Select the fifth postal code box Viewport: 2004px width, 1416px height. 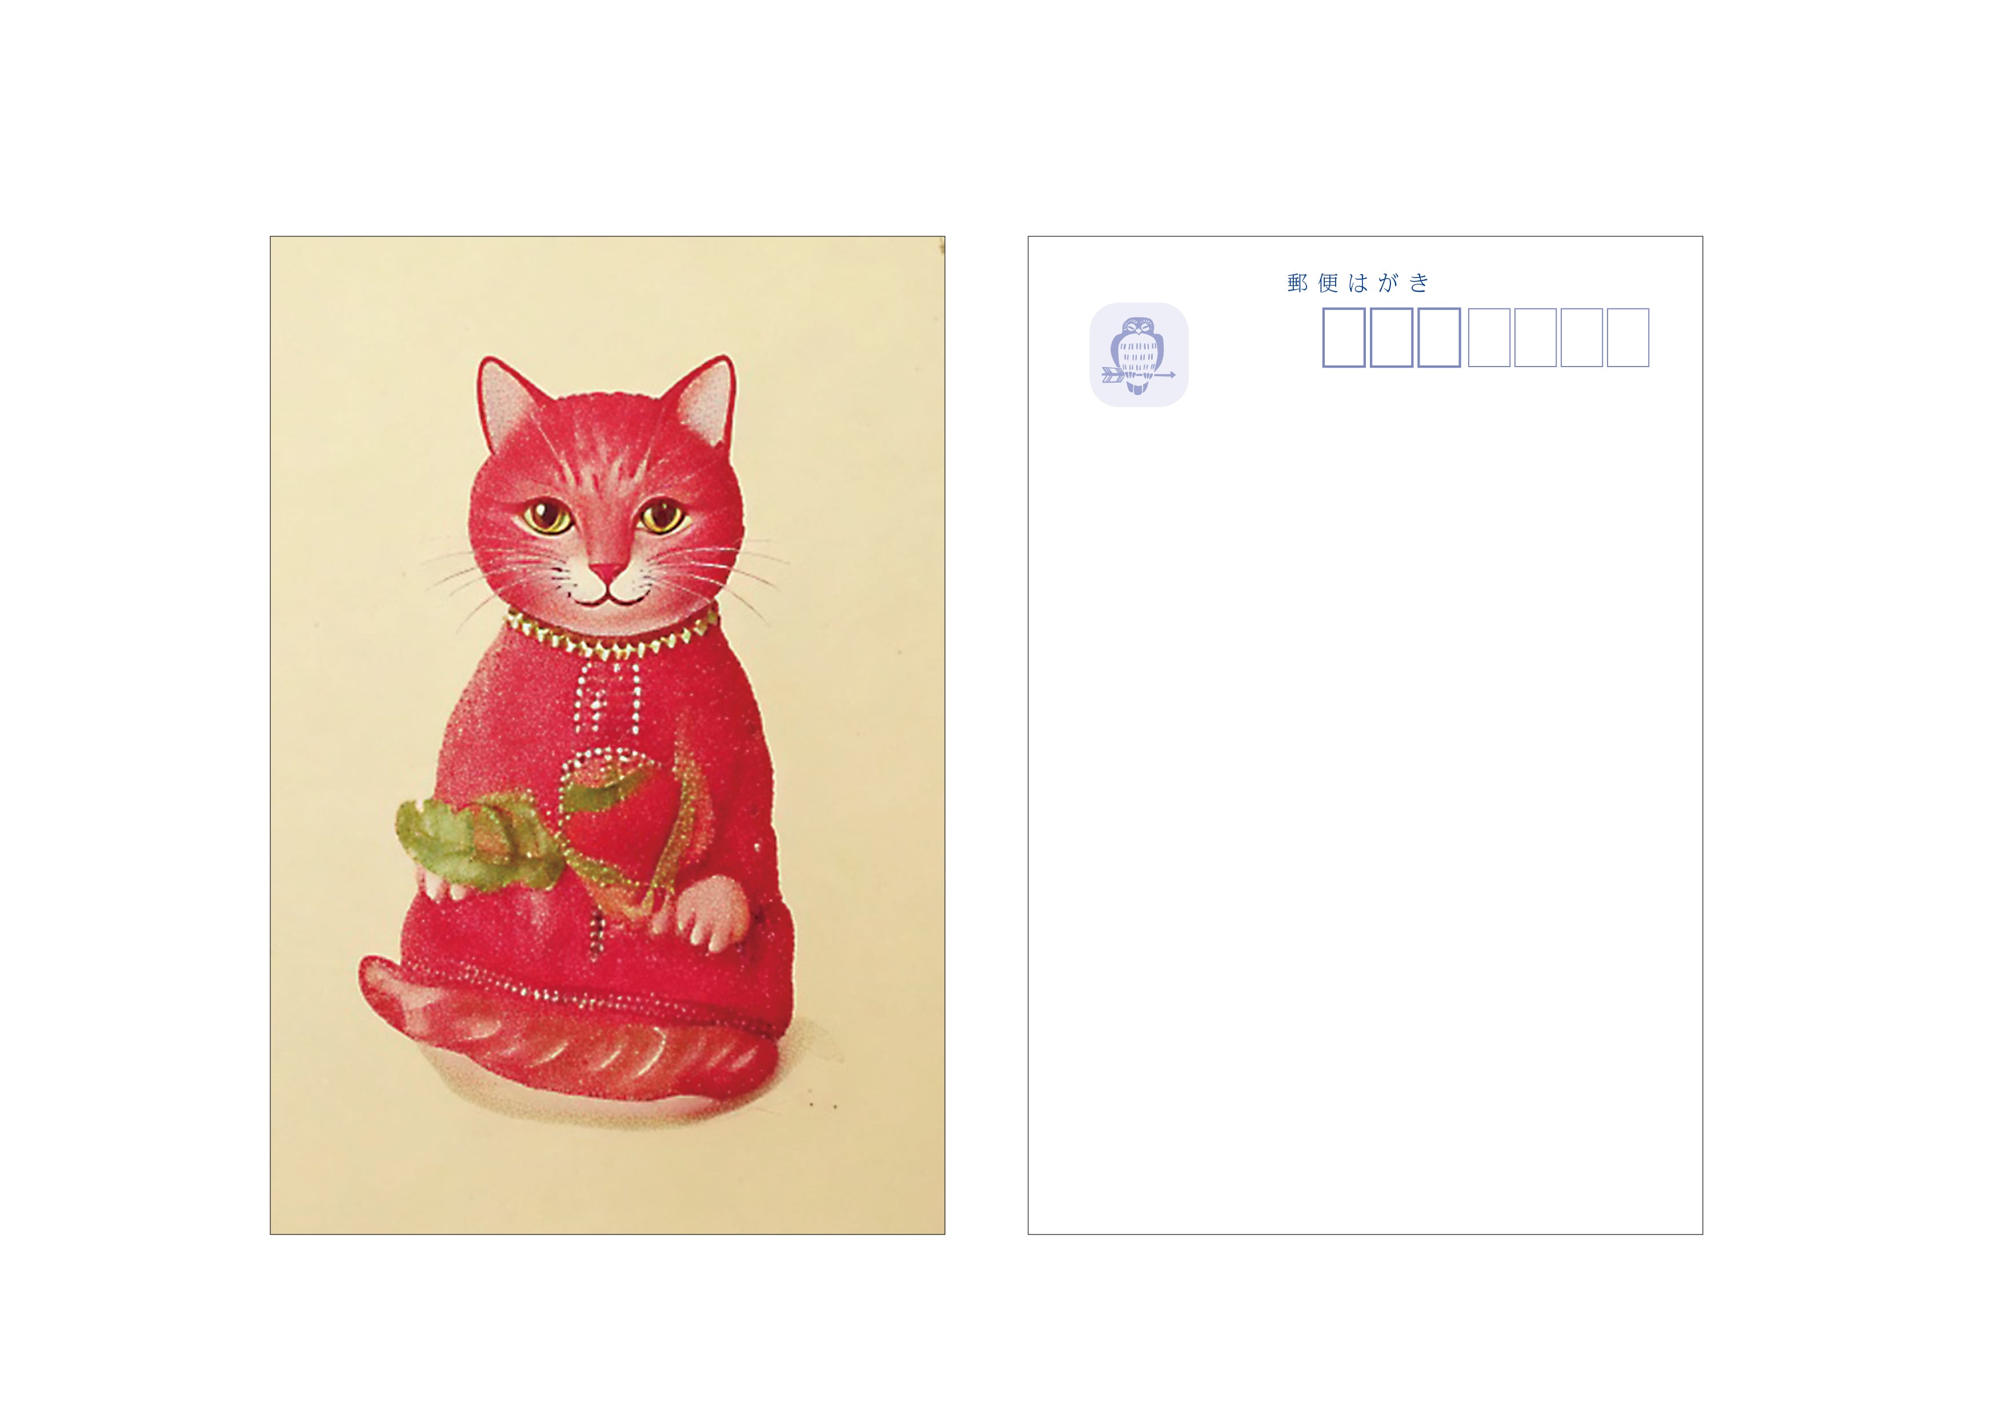point(1536,337)
